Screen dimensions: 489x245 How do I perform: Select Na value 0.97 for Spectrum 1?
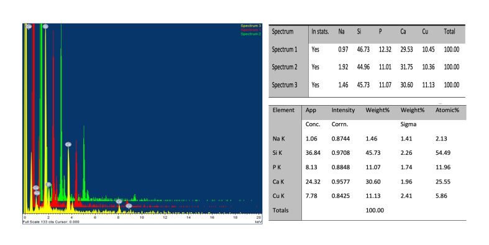pos(343,49)
